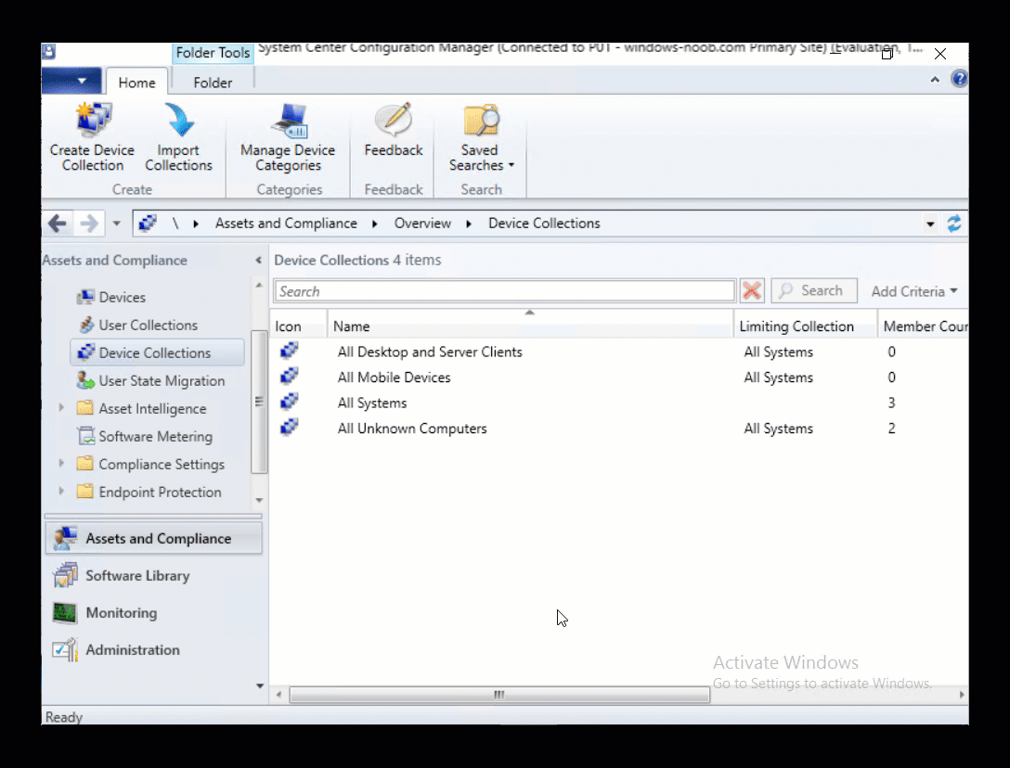Open the Software Library workspace
The width and height of the screenshot is (1010, 768).
point(153,575)
